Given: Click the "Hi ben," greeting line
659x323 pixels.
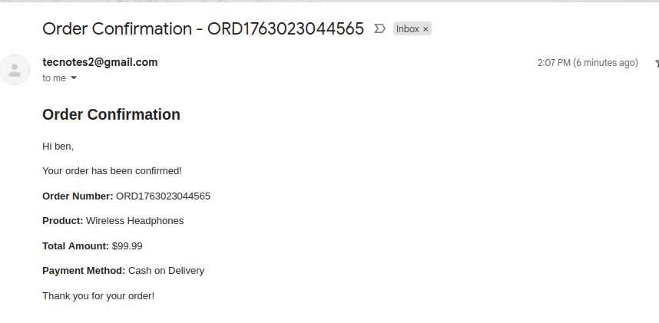Looking at the screenshot, I should pos(58,146).
